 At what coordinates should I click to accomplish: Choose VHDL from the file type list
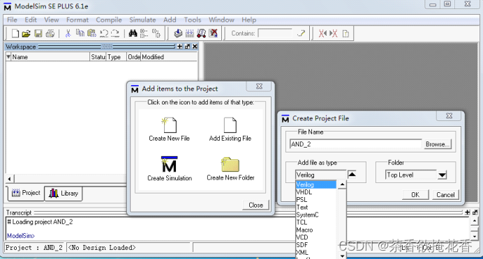point(315,192)
